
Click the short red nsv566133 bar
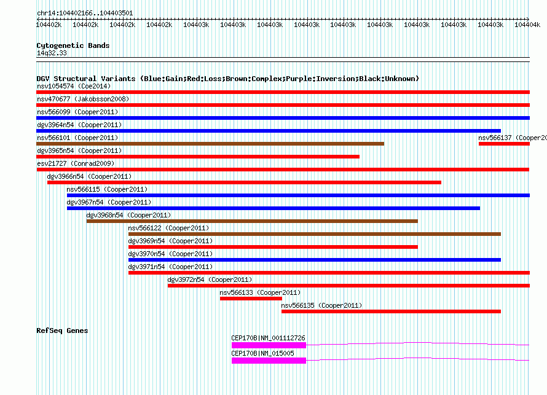tap(251, 299)
